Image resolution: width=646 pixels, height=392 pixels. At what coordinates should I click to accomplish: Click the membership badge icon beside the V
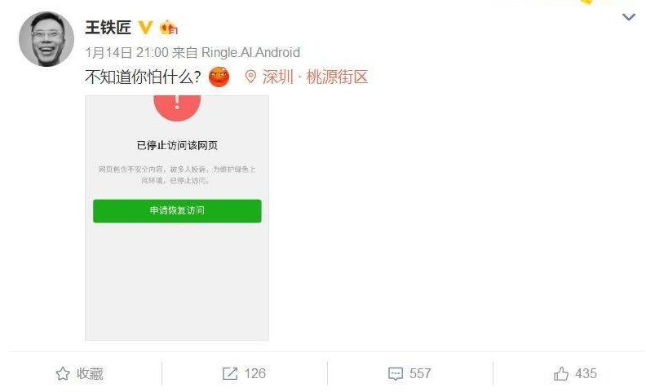[x=169, y=28]
